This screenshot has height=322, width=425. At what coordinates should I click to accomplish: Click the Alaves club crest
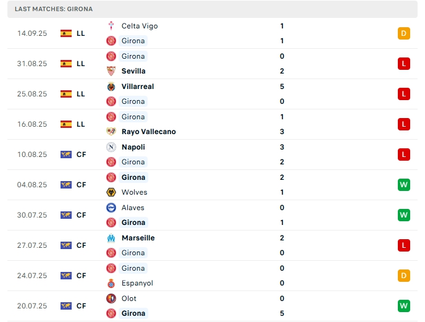[111, 208]
